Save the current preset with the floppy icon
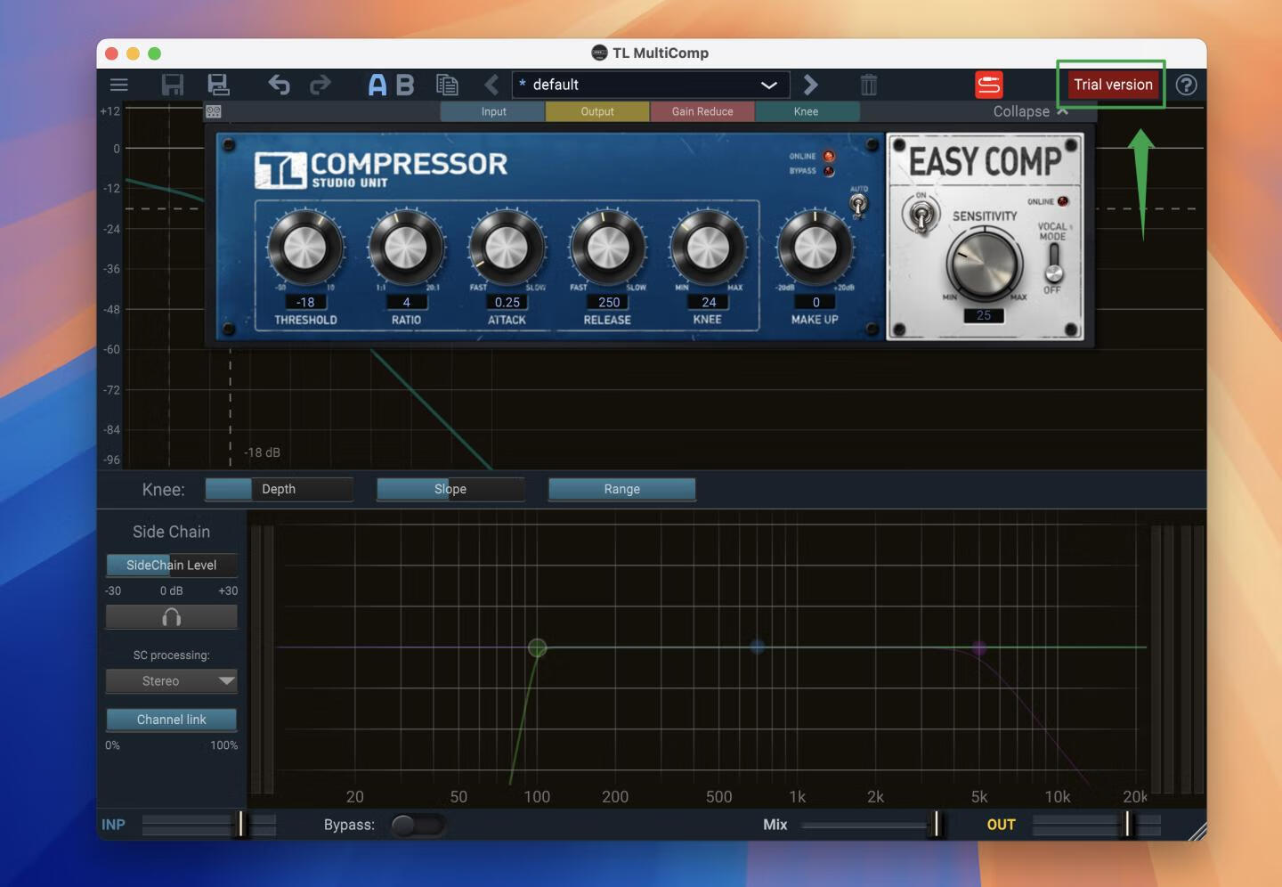 (x=172, y=85)
